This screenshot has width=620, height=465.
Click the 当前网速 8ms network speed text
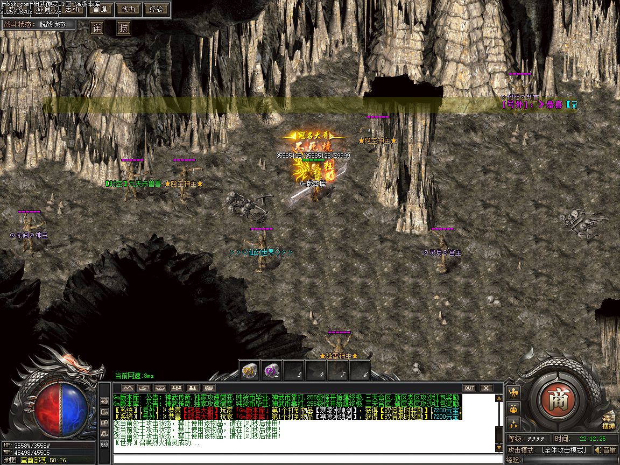click(135, 376)
